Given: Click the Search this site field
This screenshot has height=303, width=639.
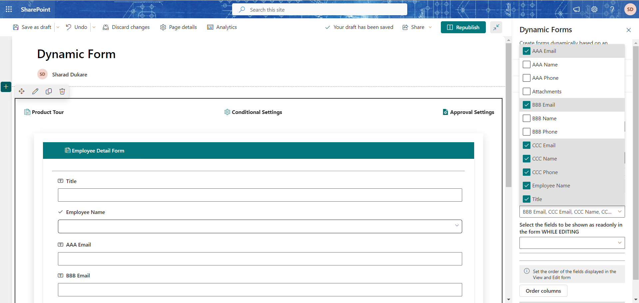Looking at the screenshot, I should coord(319,9).
